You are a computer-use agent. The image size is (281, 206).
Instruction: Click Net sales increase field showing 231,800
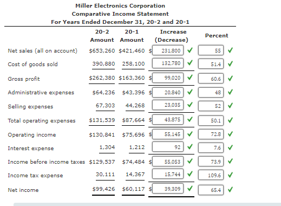[168, 50]
